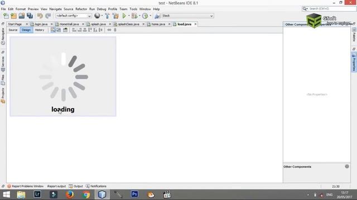
Task: Expand the browser globe dropdown arrow
Action: pyautogui.click(x=102, y=16)
